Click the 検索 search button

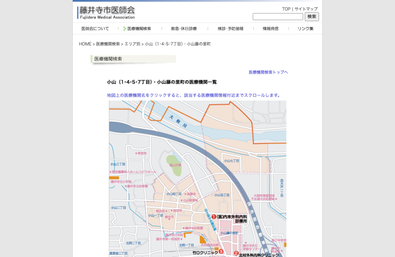312,17
